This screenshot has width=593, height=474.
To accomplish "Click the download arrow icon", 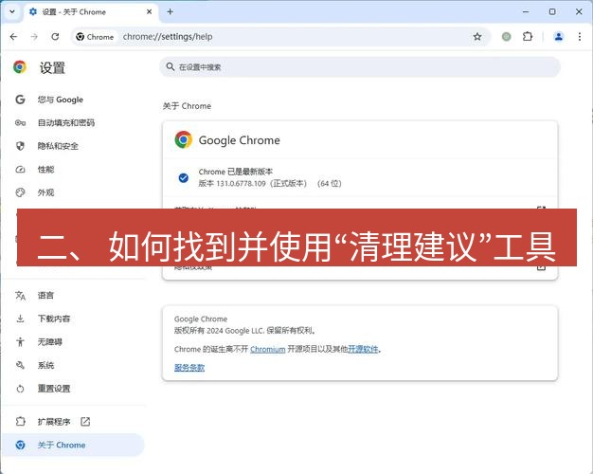I will coord(20,319).
